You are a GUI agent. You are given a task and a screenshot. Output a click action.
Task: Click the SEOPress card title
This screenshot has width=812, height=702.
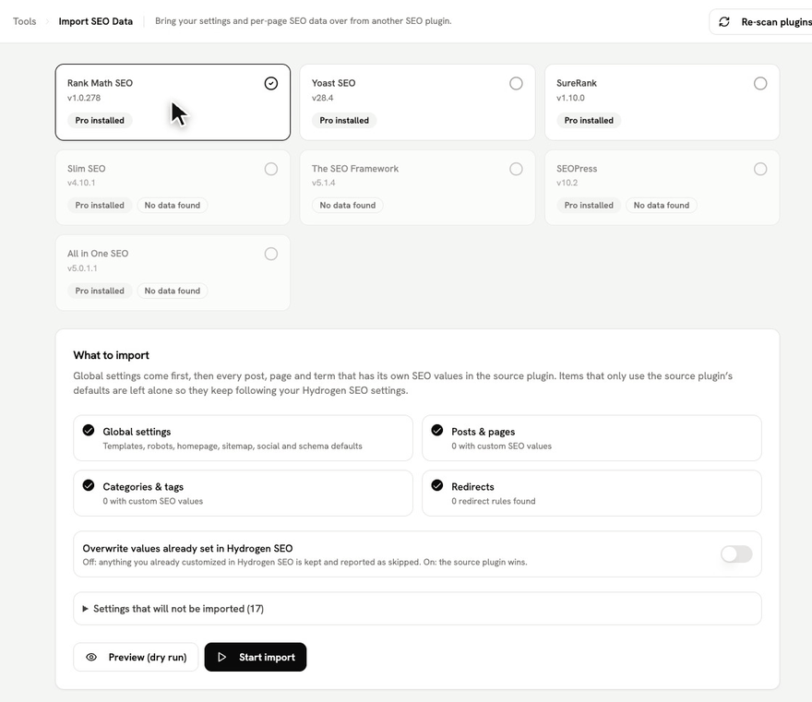pyautogui.click(x=577, y=168)
